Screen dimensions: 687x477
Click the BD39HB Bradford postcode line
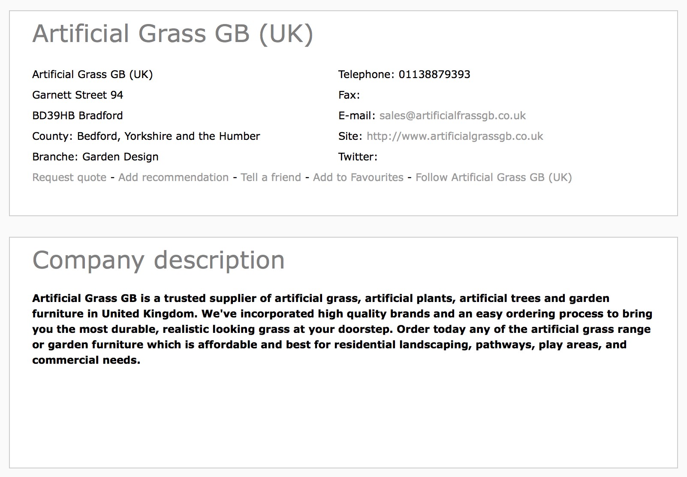point(78,116)
